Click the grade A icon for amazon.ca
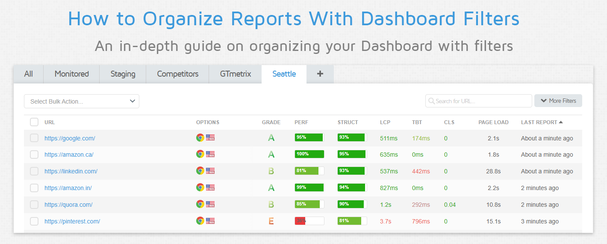 (271, 155)
